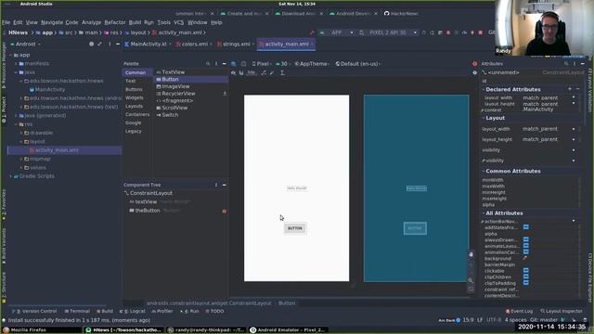Click infer constraints wand icon
594x334 pixels.
point(272,72)
